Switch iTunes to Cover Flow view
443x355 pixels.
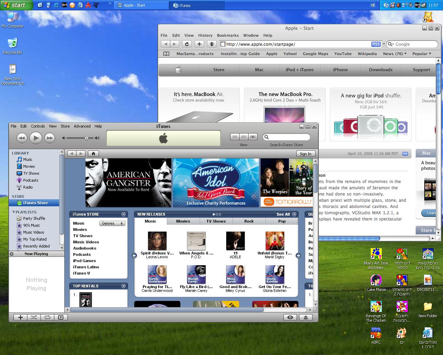click(x=253, y=137)
